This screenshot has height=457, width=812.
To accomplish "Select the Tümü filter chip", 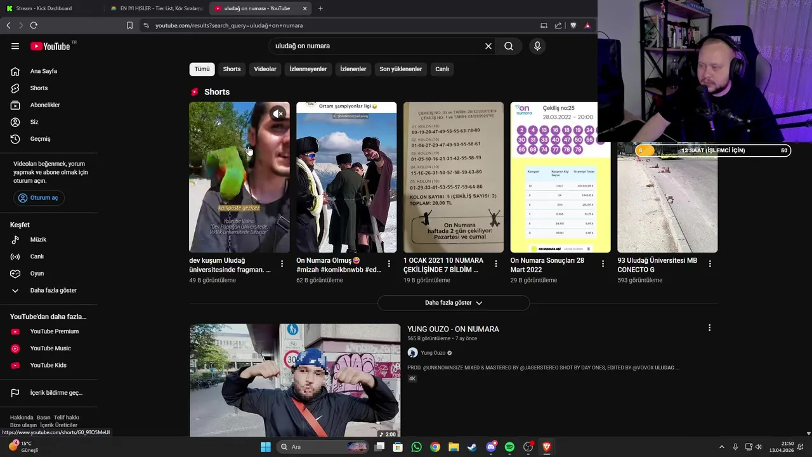I will [x=202, y=69].
